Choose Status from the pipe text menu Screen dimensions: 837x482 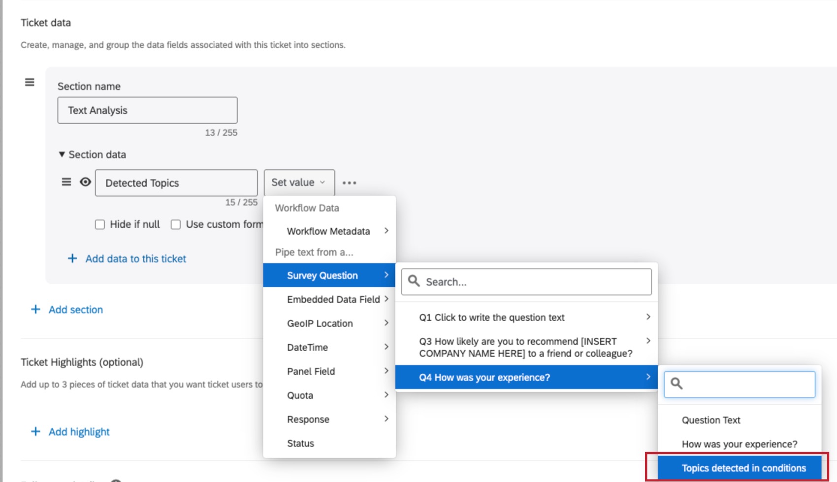tap(329, 443)
